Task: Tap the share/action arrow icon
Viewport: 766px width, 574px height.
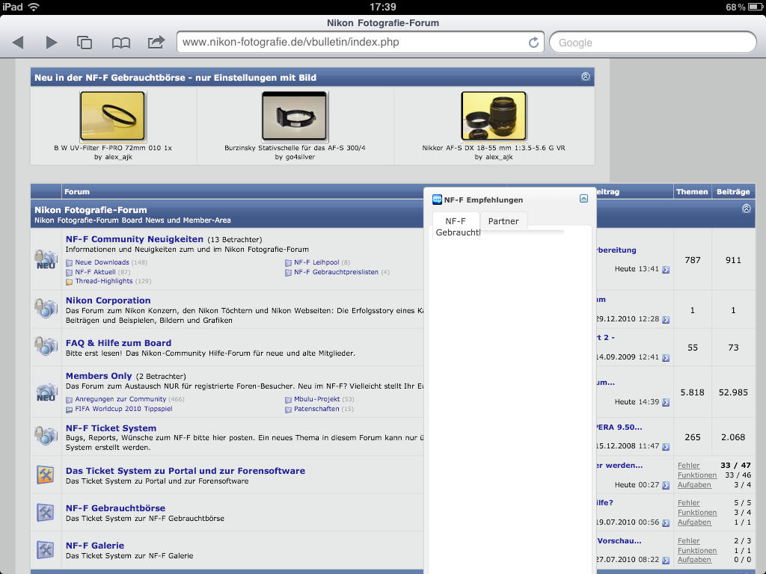Action: (156, 43)
